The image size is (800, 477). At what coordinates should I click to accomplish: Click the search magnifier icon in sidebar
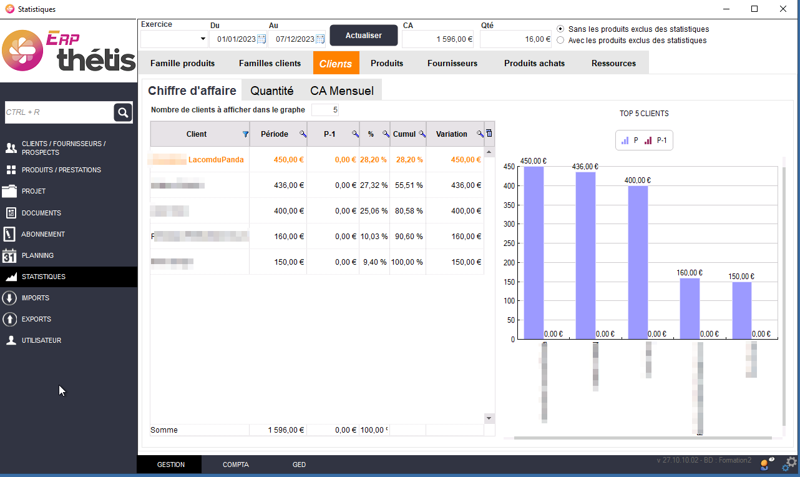123,112
